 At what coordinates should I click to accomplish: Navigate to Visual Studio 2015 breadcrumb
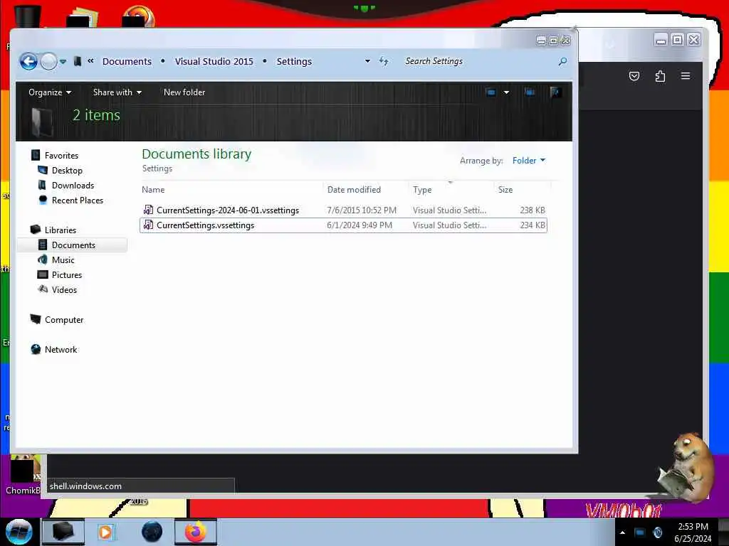214,61
